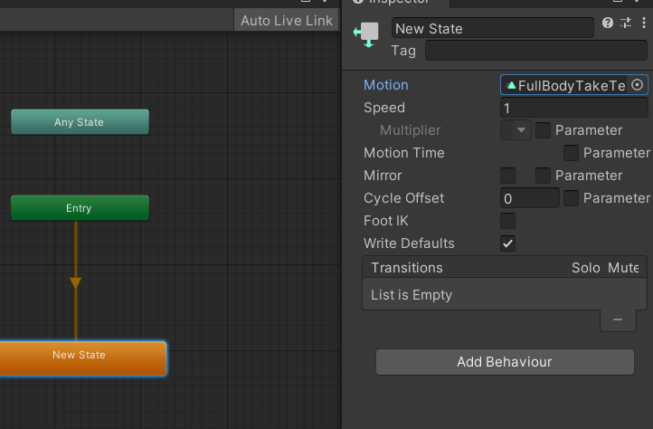Click the Tag label

point(403,51)
